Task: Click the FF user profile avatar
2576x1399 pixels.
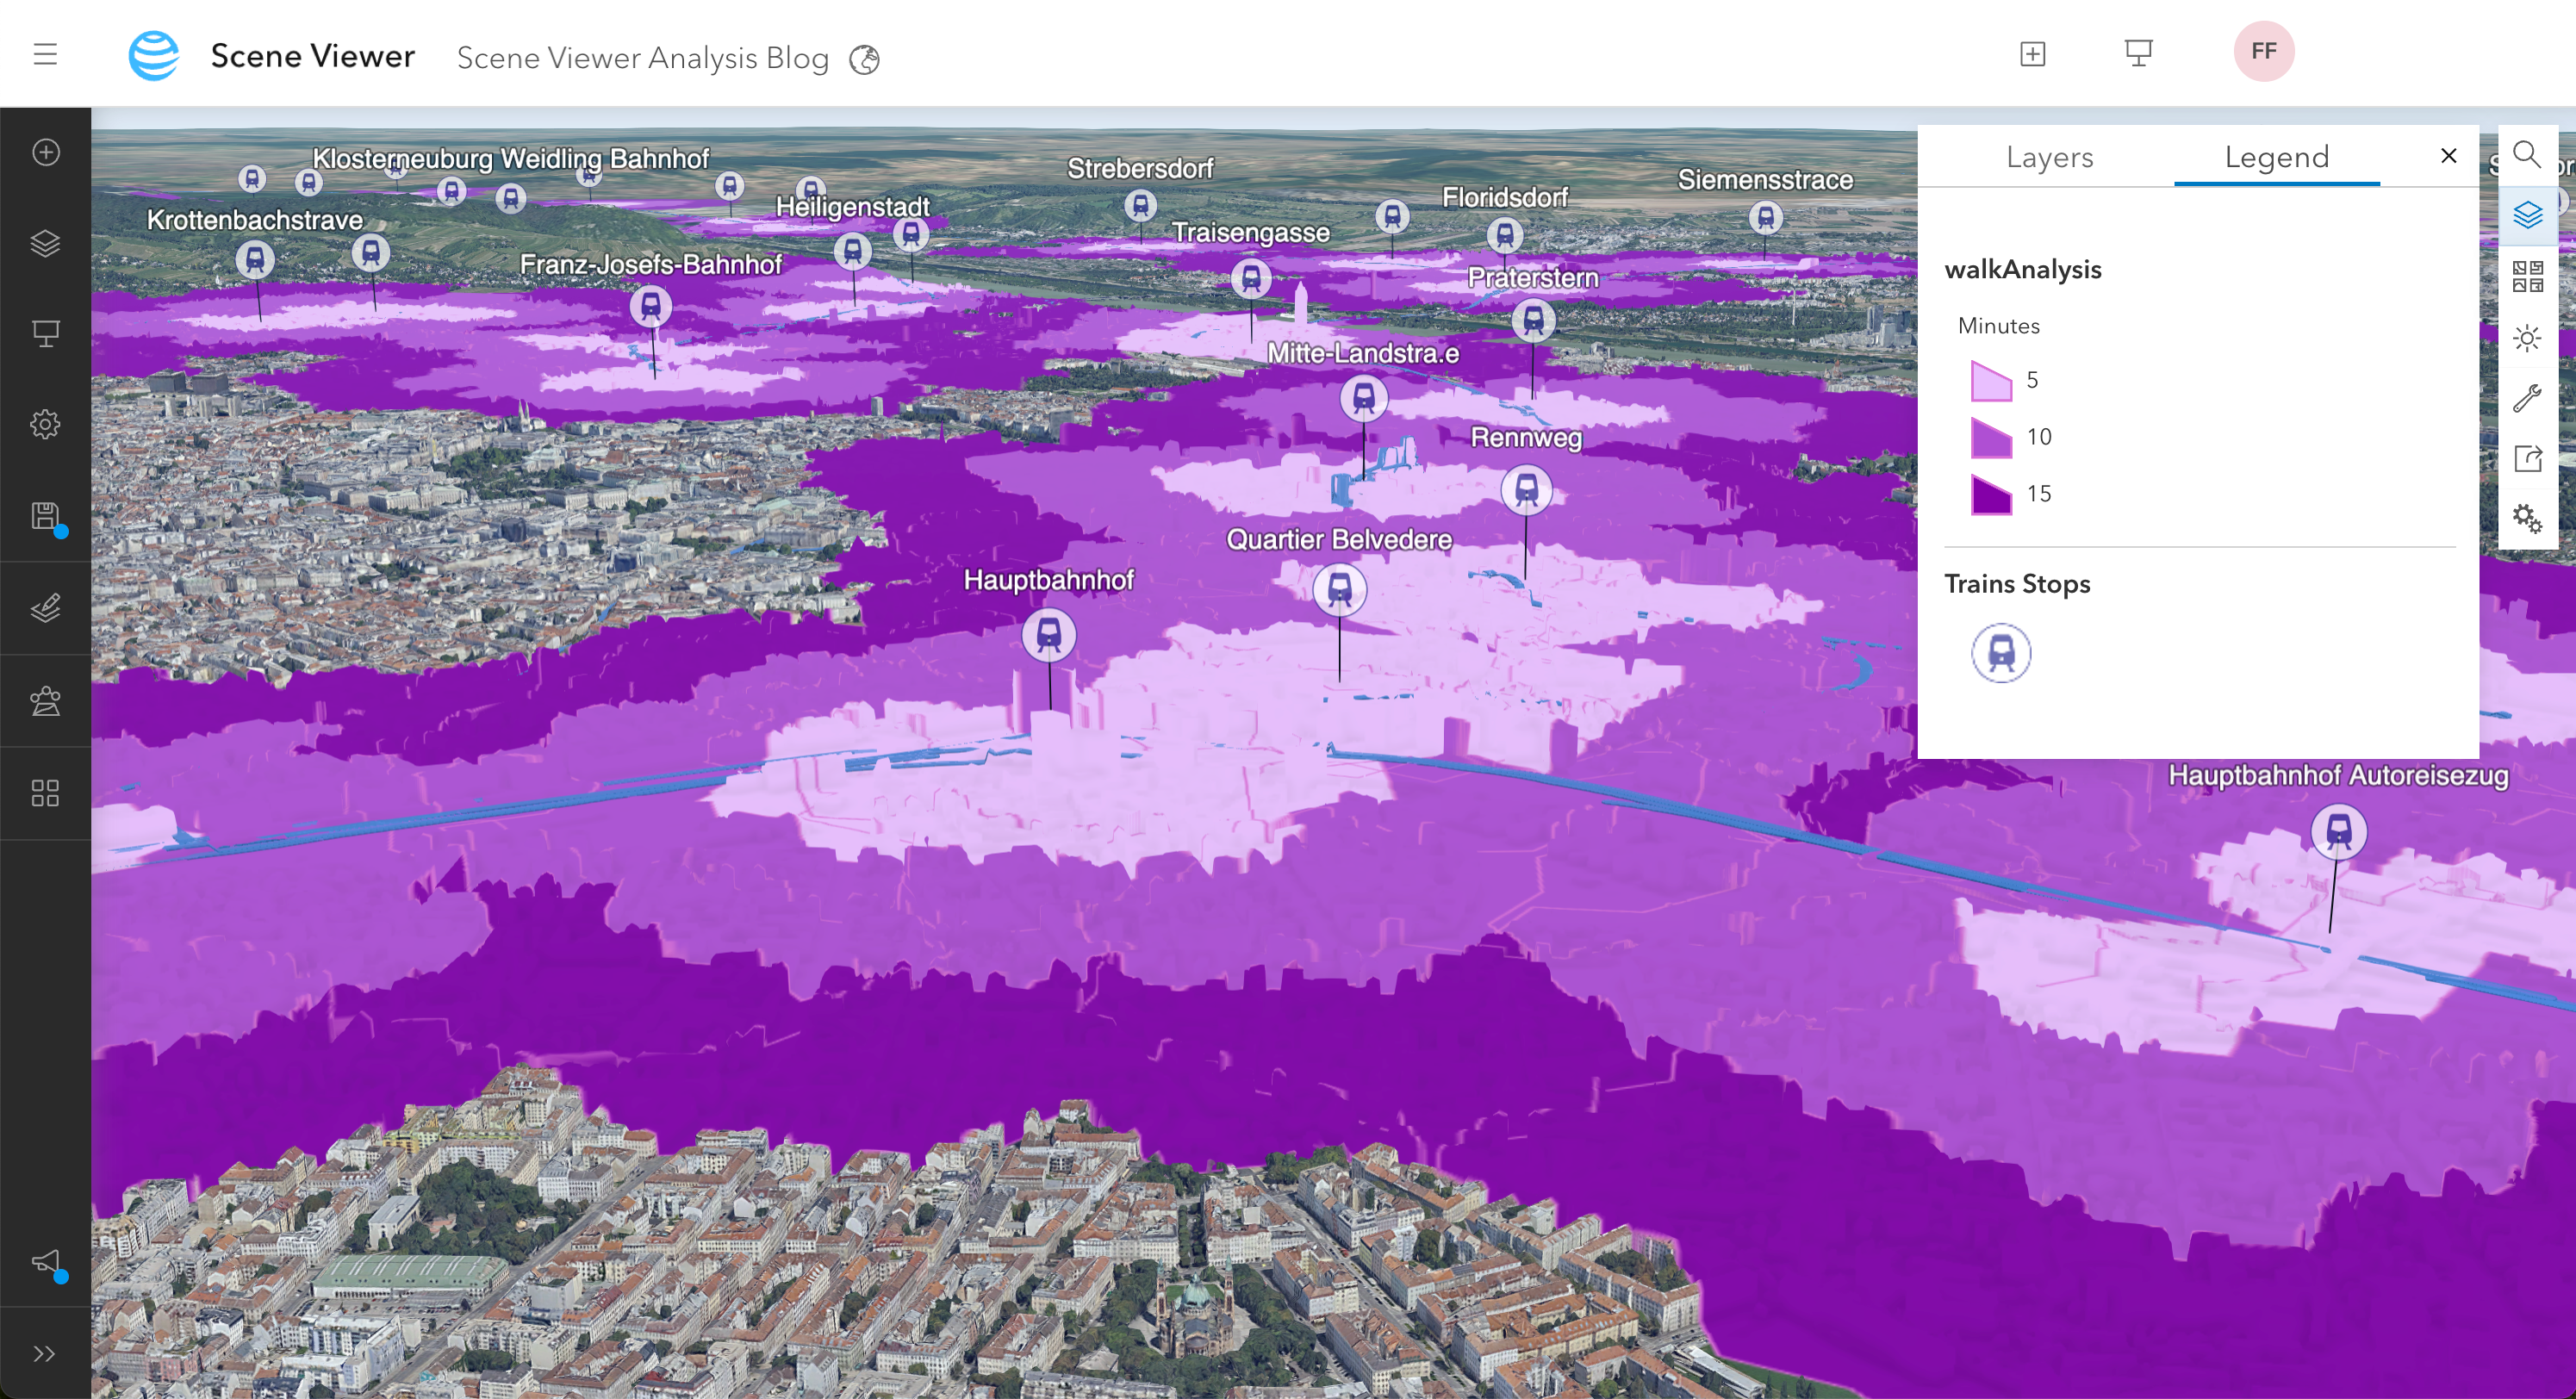Action: coord(2263,51)
